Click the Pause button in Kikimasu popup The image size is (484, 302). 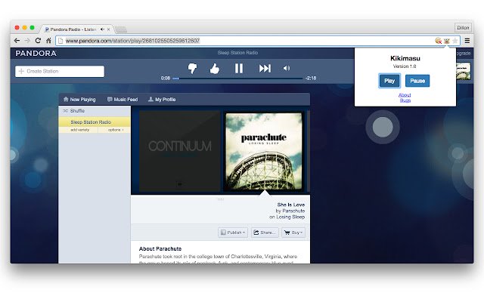tap(417, 81)
